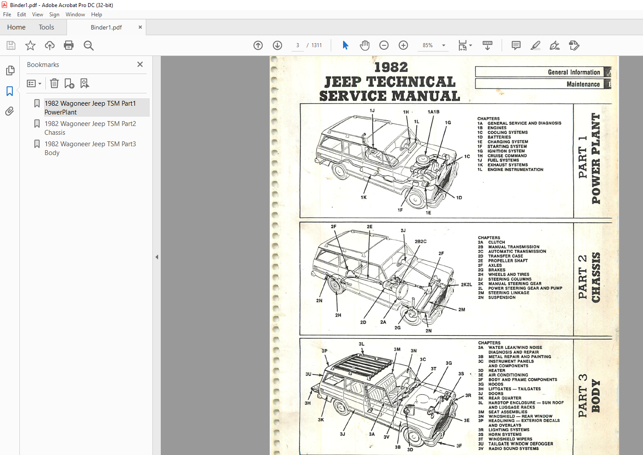Viewport: 643px width, 455px height.
Task: Open the Find text magnifier tool
Action: pyautogui.click(x=89, y=45)
